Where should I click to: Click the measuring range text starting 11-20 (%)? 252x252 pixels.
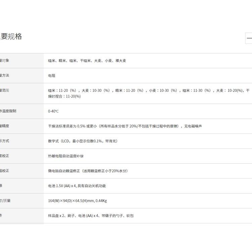click(149, 93)
